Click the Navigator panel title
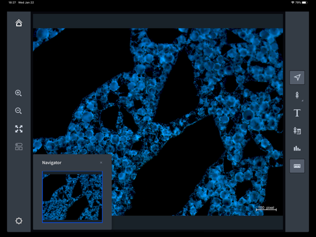Image resolution: width=316 pixels, height=237 pixels. click(x=52, y=163)
